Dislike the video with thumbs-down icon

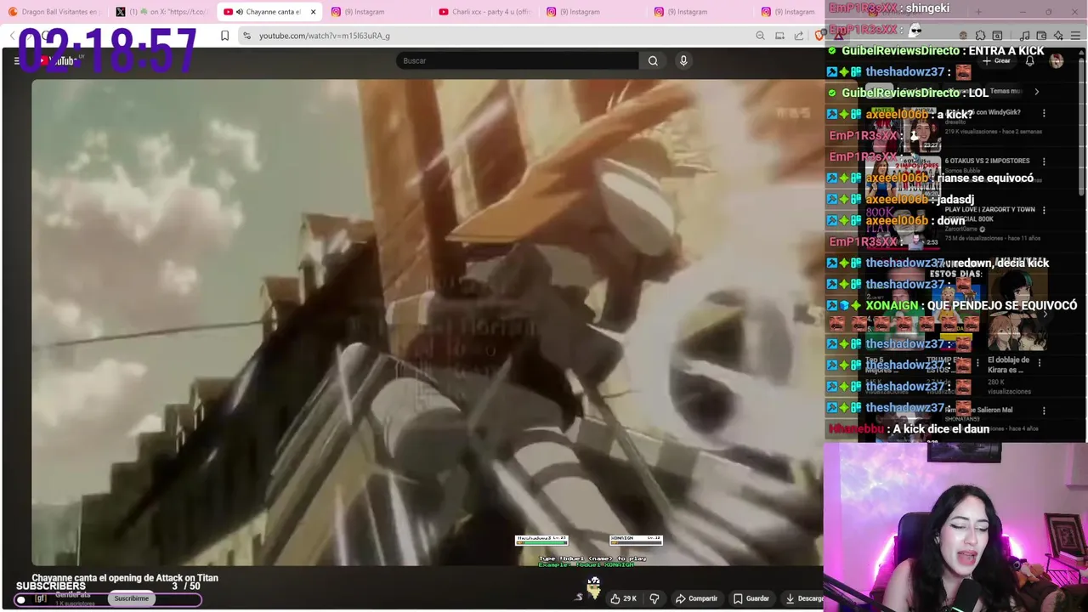tap(654, 598)
